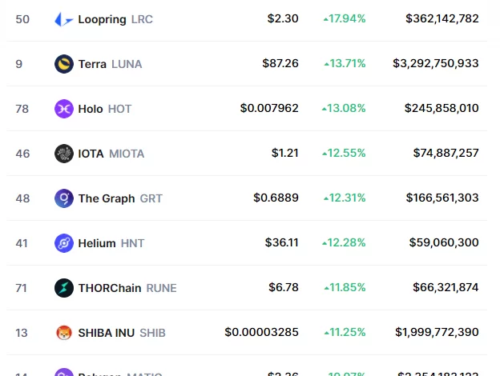500x376 pixels.
Task: Click Helium's rank number 41
Action: click(22, 242)
